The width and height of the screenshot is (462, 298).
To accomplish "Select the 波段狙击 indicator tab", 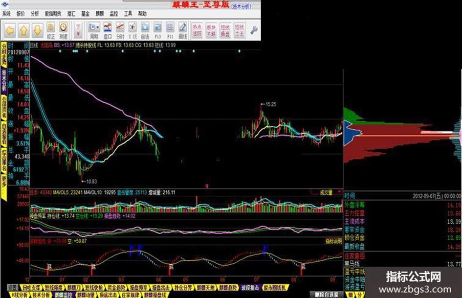I will [x=250, y=288].
